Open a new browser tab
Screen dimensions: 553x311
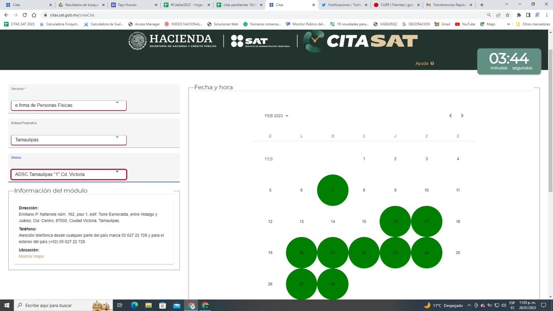[482, 5]
